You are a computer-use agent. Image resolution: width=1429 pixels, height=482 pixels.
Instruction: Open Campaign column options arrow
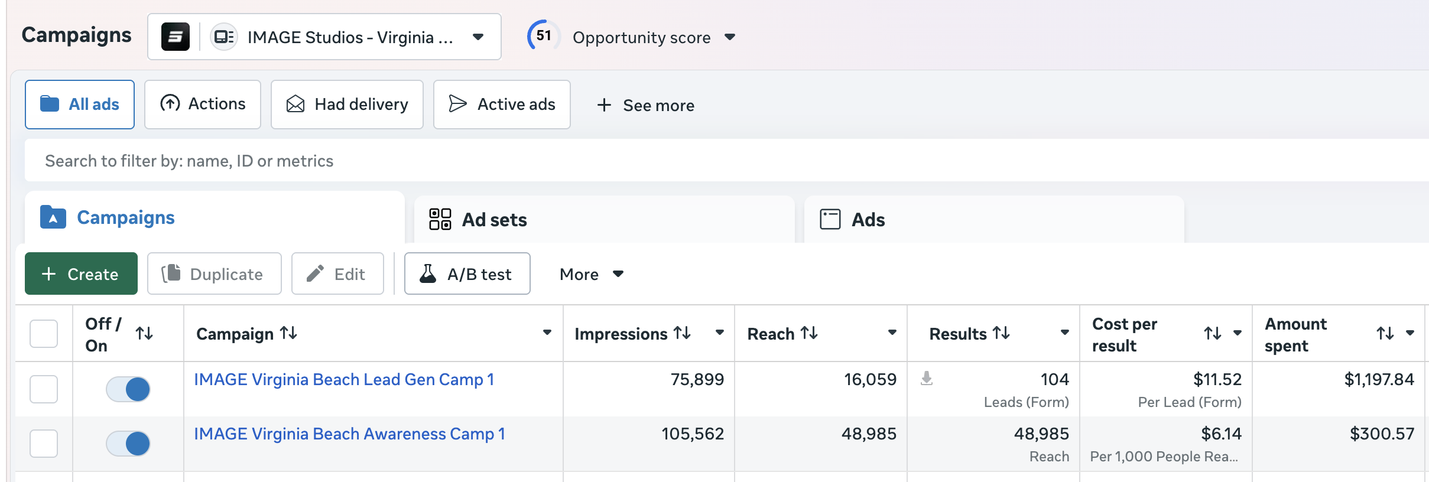[547, 333]
